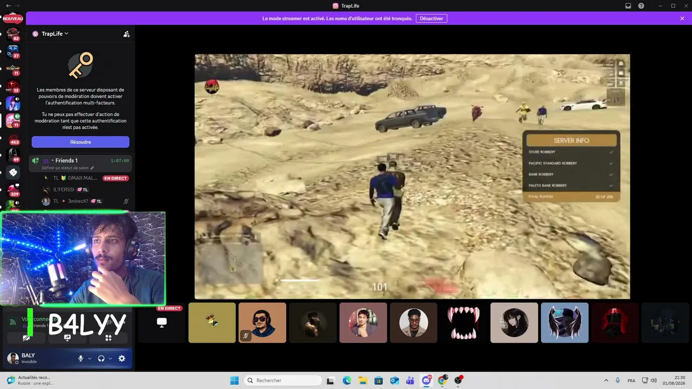The height and width of the screenshot is (389, 692).
Task: Open Microsoft Teams from taskbar
Action: [410, 380]
